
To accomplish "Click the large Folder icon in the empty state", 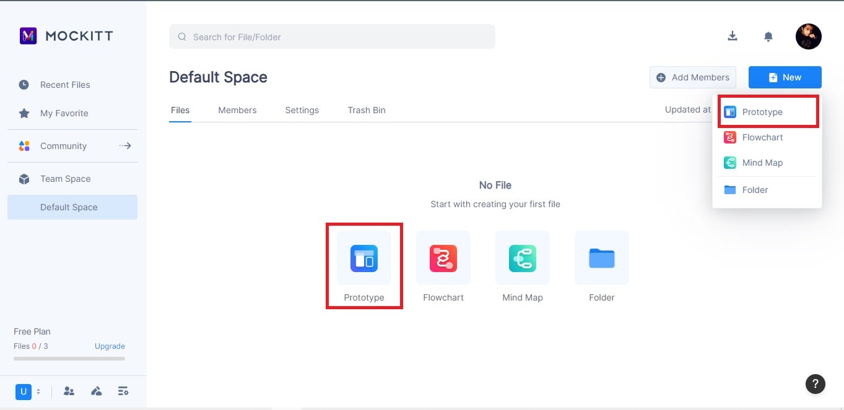I will pos(602,258).
